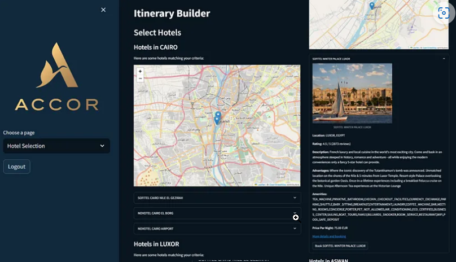Viewport: 456px width, 262px height.
Task: Open the Hotel Selection page dropdown
Action: click(56, 146)
